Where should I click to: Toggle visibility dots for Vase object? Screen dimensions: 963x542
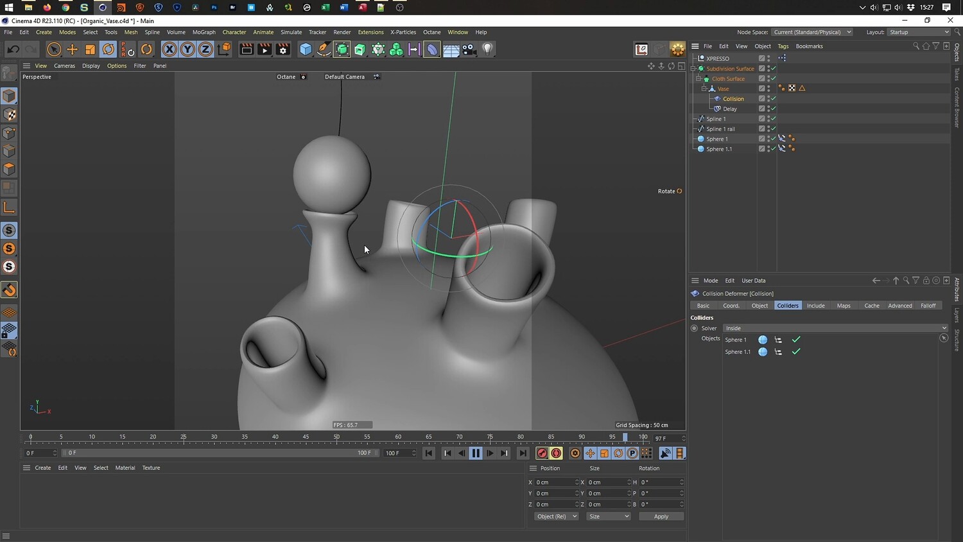(768, 89)
